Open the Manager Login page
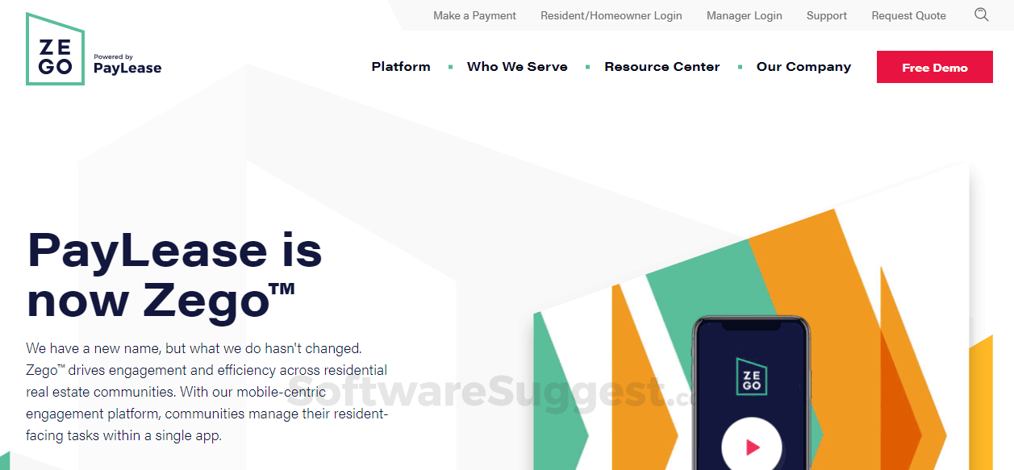Viewport: 1014px width, 470px height. [744, 15]
